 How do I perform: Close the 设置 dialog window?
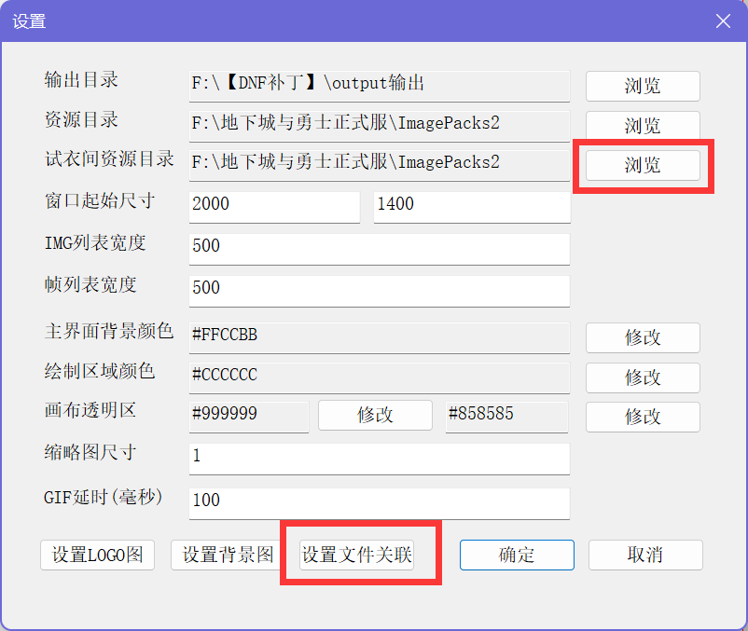723,21
